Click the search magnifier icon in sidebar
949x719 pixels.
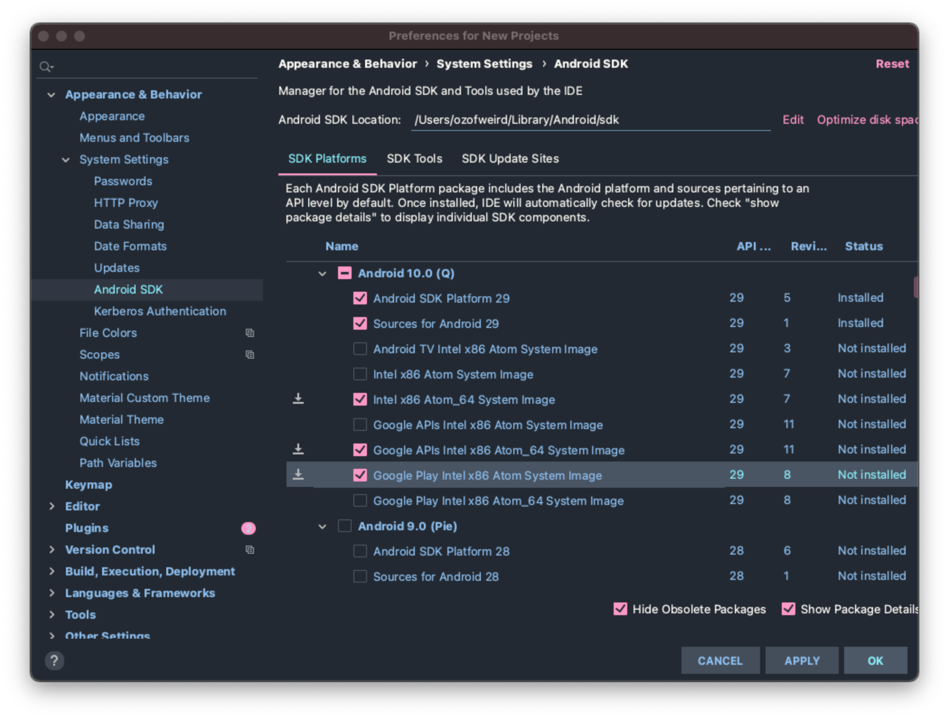[46, 67]
